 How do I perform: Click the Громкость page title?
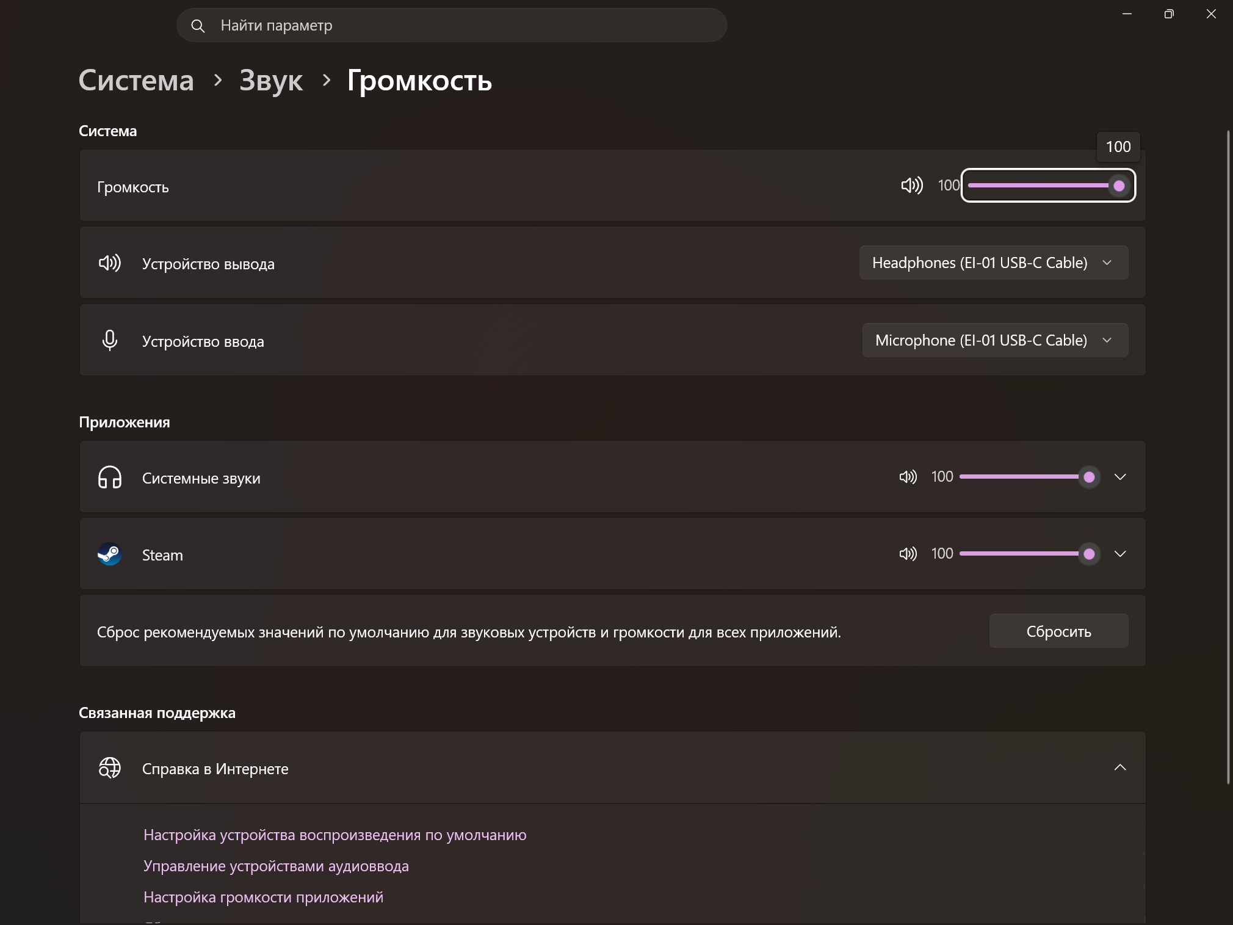coord(419,80)
